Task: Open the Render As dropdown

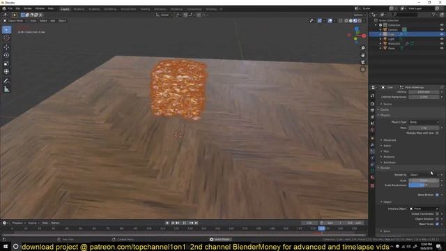Action: (424, 175)
